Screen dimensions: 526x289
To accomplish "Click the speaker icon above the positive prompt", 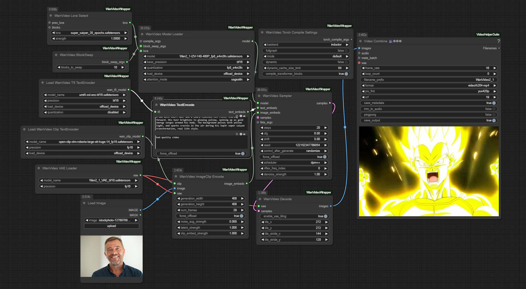I will 244,116.
